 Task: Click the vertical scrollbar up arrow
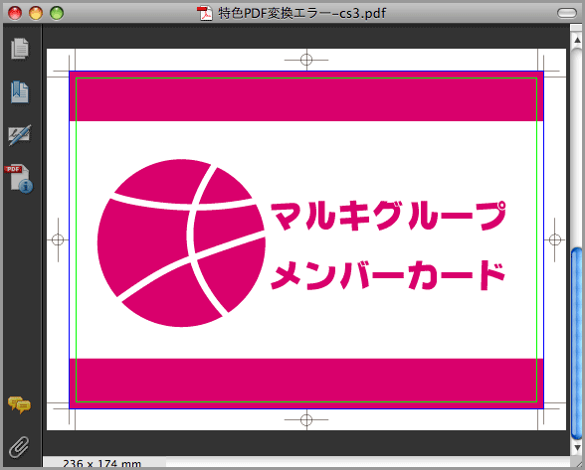tap(577, 40)
